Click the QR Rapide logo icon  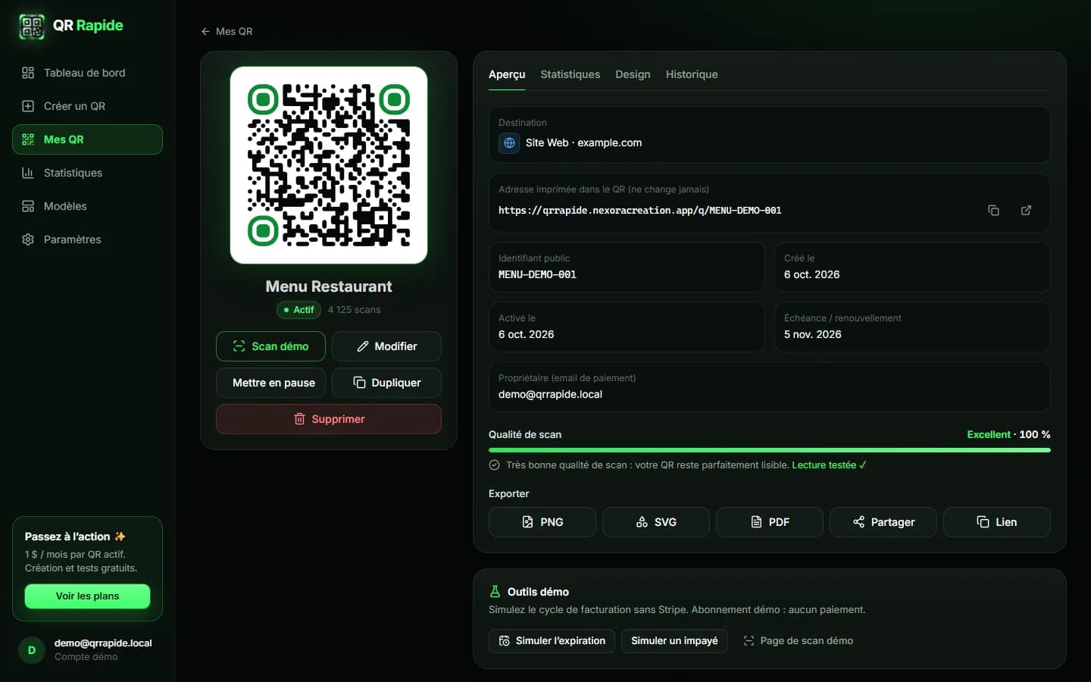click(x=31, y=27)
